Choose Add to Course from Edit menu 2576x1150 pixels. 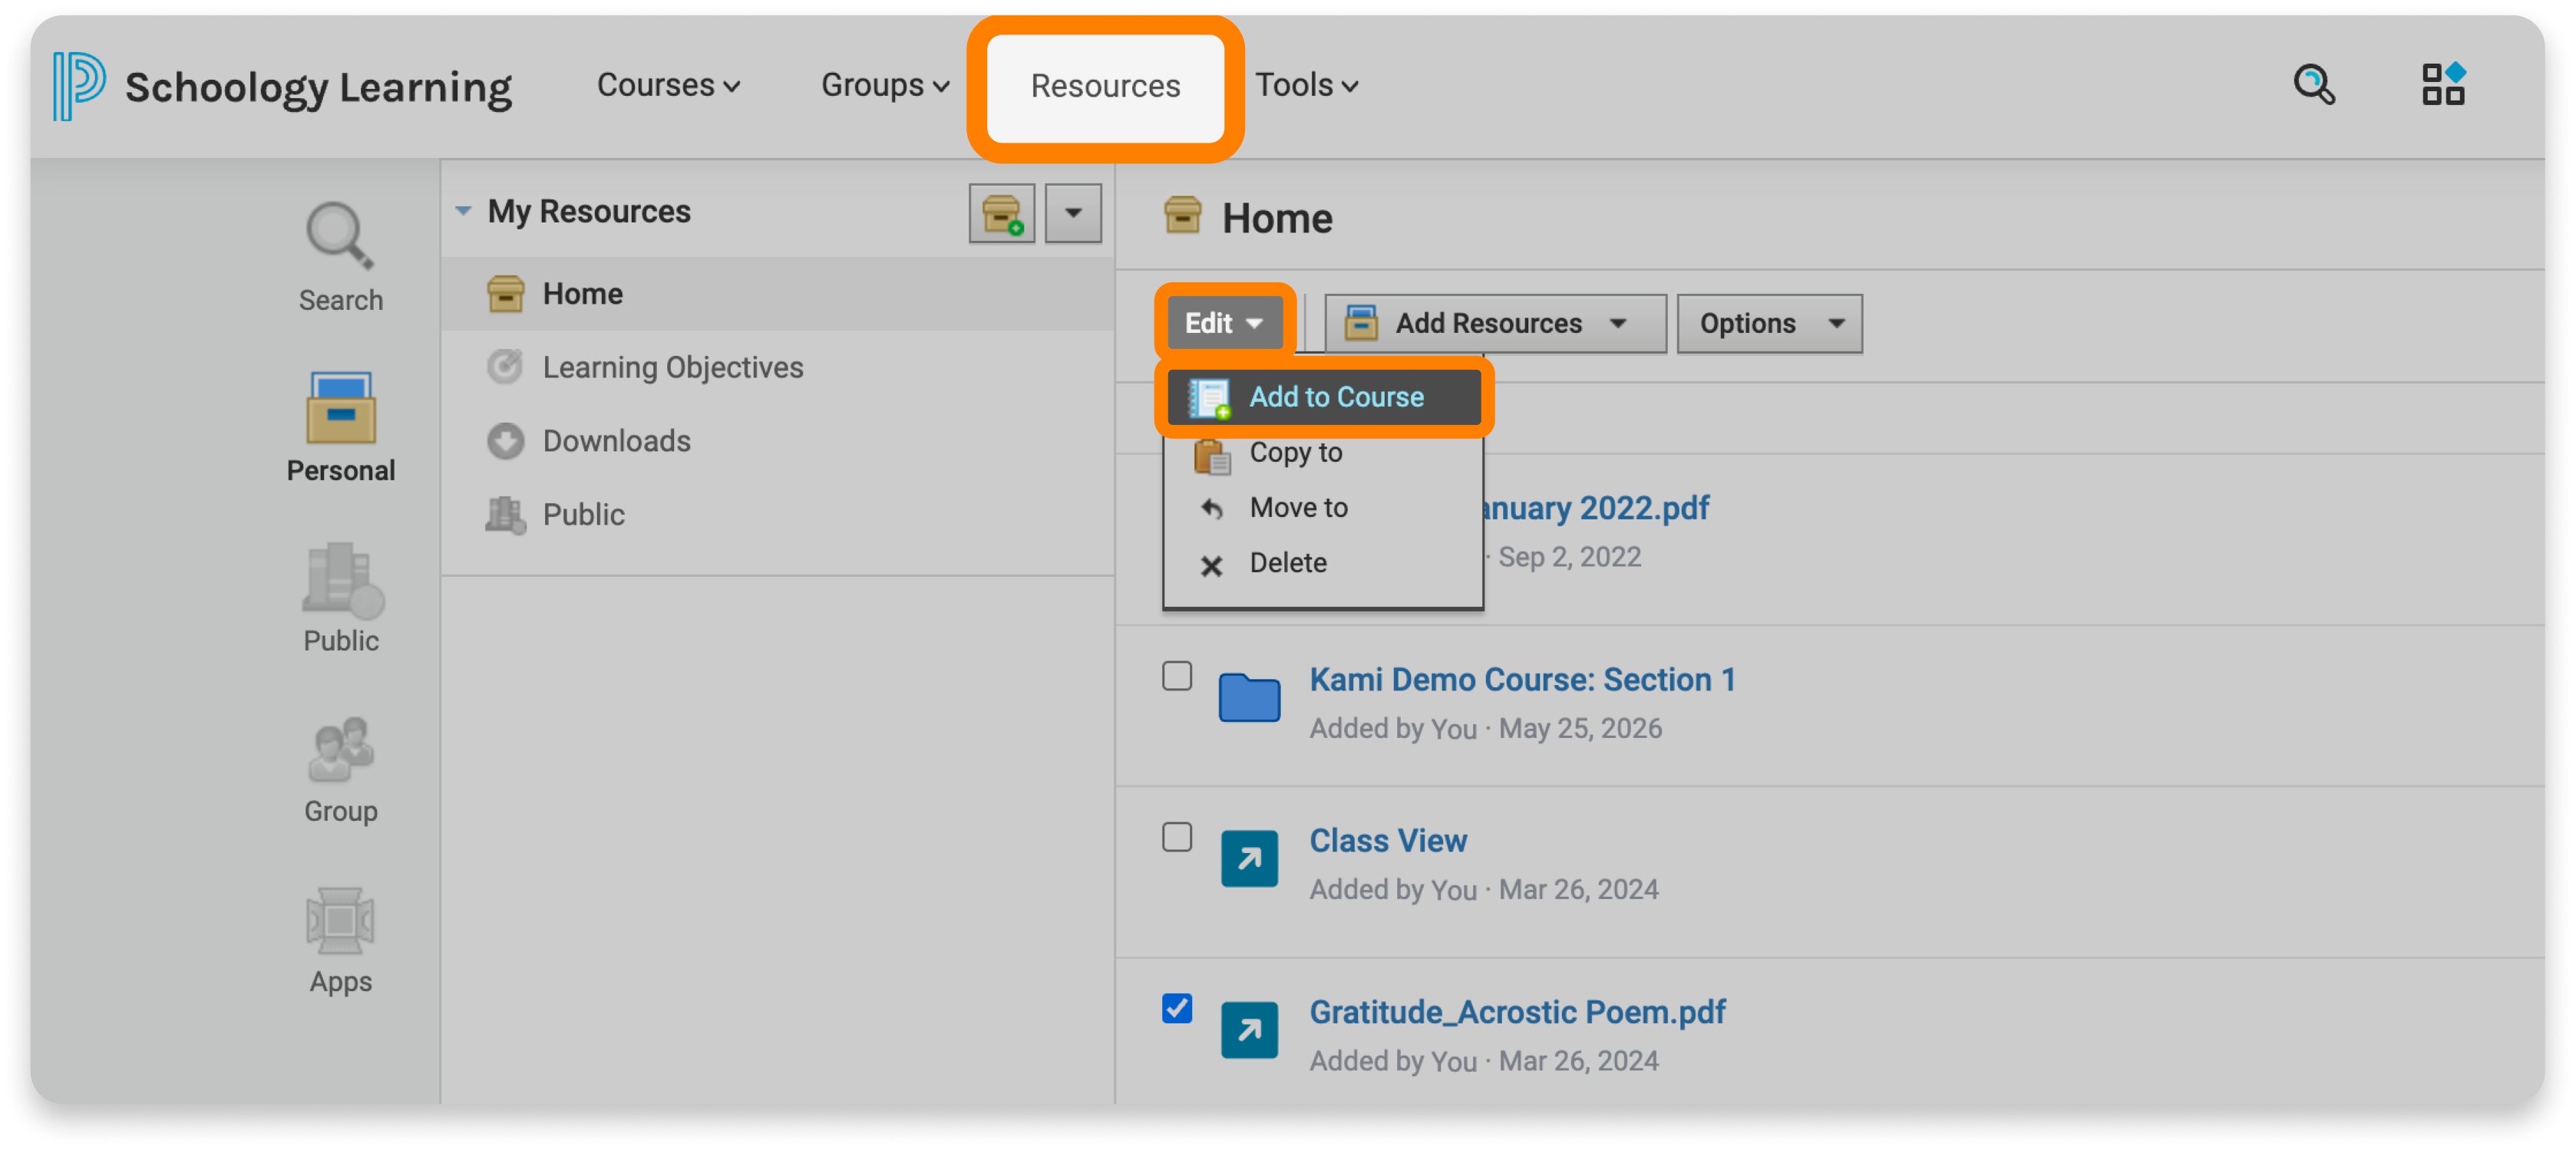tap(1323, 397)
